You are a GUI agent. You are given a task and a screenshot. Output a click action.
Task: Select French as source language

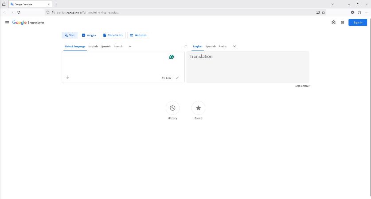(x=118, y=46)
